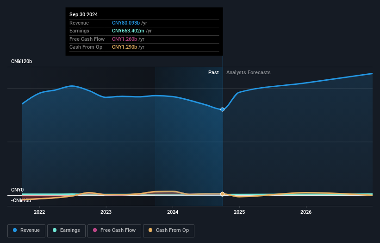The width and height of the screenshot is (380, 243).
Task: Click the Free Cash Flow label in tooltip
Action: [87, 39]
